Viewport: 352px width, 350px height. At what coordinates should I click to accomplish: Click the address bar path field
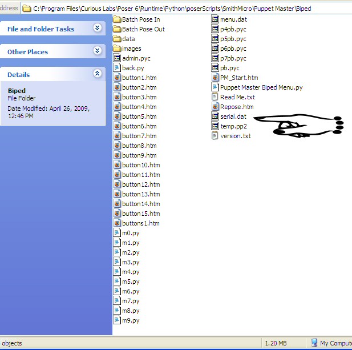click(x=187, y=9)
